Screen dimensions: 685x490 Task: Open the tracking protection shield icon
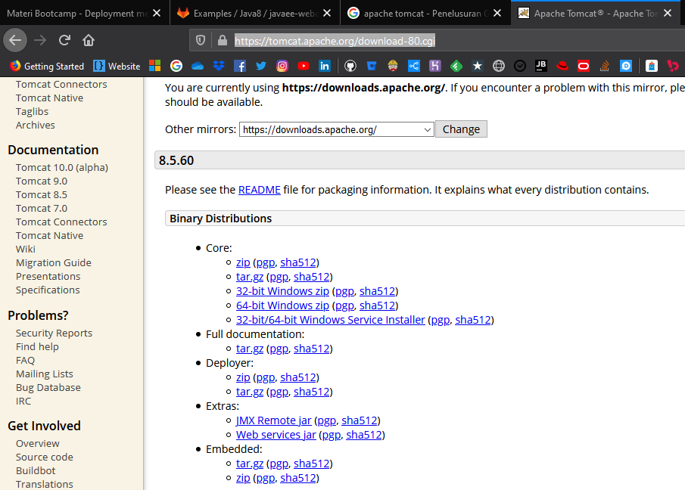coord(201,41)
